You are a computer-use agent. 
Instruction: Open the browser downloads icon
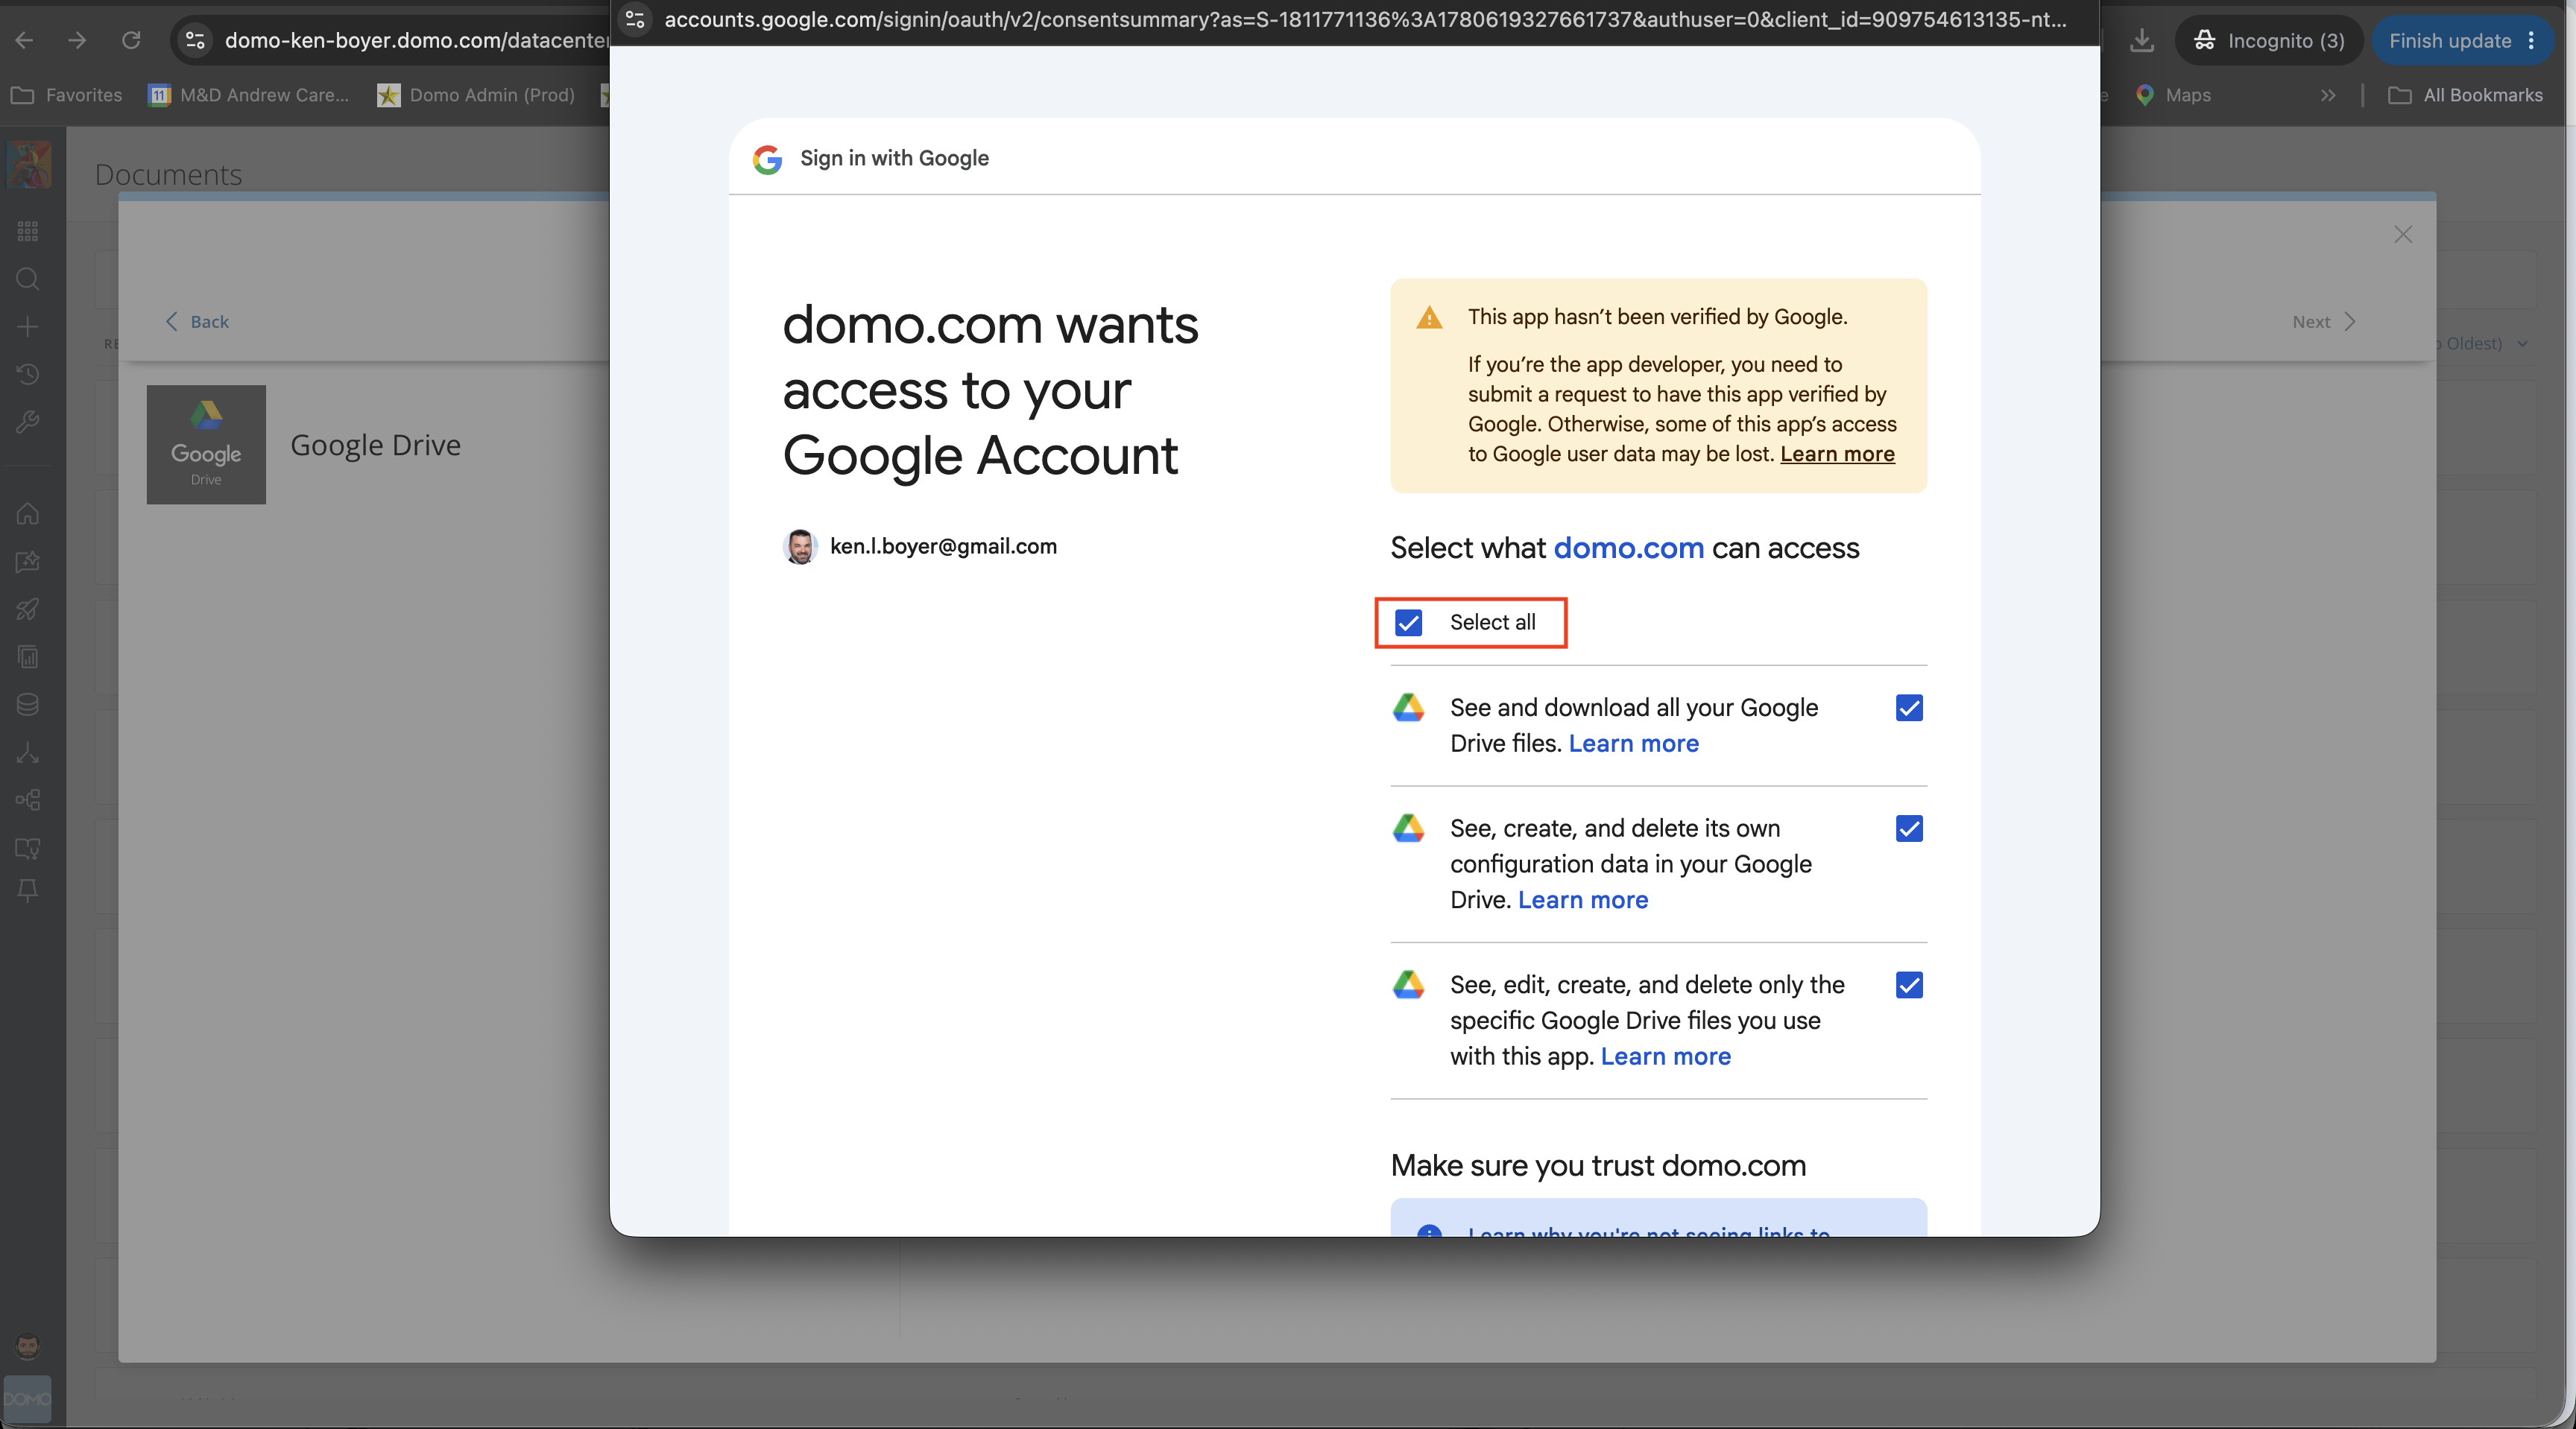(x=2142, y=40)
